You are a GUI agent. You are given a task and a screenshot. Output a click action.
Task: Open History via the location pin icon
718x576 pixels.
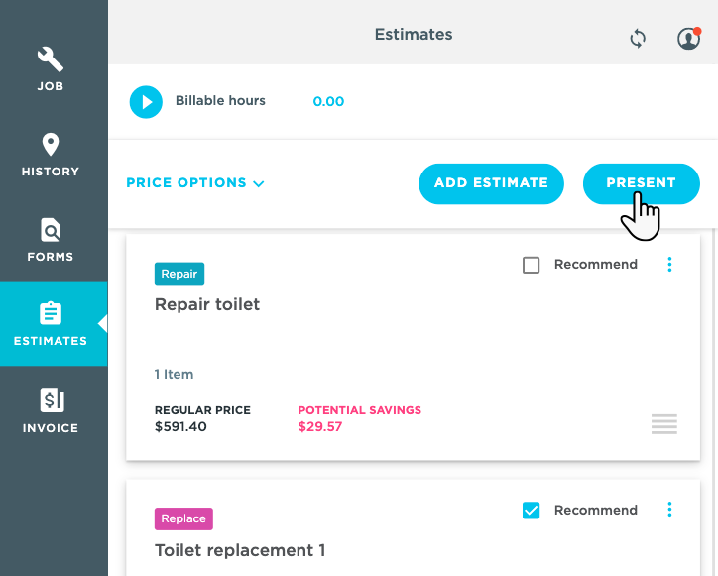pos(51,145)
